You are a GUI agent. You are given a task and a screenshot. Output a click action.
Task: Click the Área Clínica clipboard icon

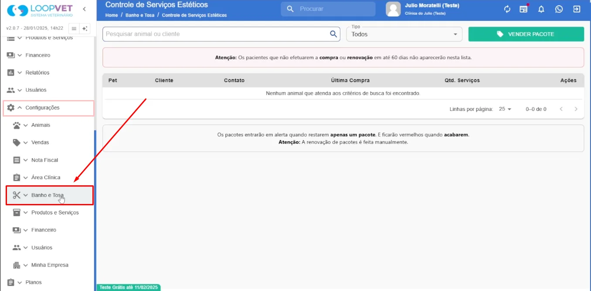[x=17, y=177]
